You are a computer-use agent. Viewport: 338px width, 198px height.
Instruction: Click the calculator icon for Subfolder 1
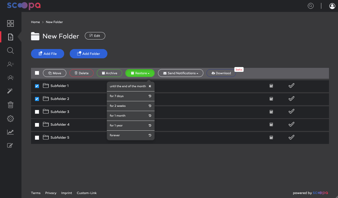click(271, 86)
